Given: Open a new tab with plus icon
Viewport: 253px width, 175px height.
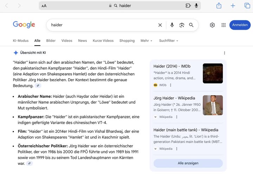Looking at the screenshot, I should pyautogui.click(x=233, y=6).
